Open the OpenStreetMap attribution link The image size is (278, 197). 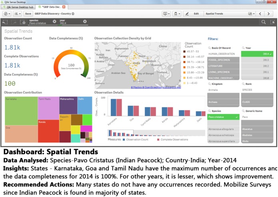point(152,87)
